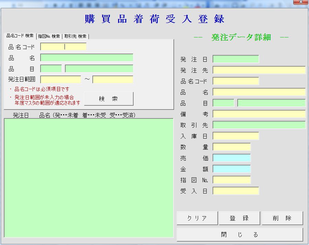The width and height of the screenshot is (309, 245).
Task: Click the 発注日範囲 end date field
Action: (113, 80)
